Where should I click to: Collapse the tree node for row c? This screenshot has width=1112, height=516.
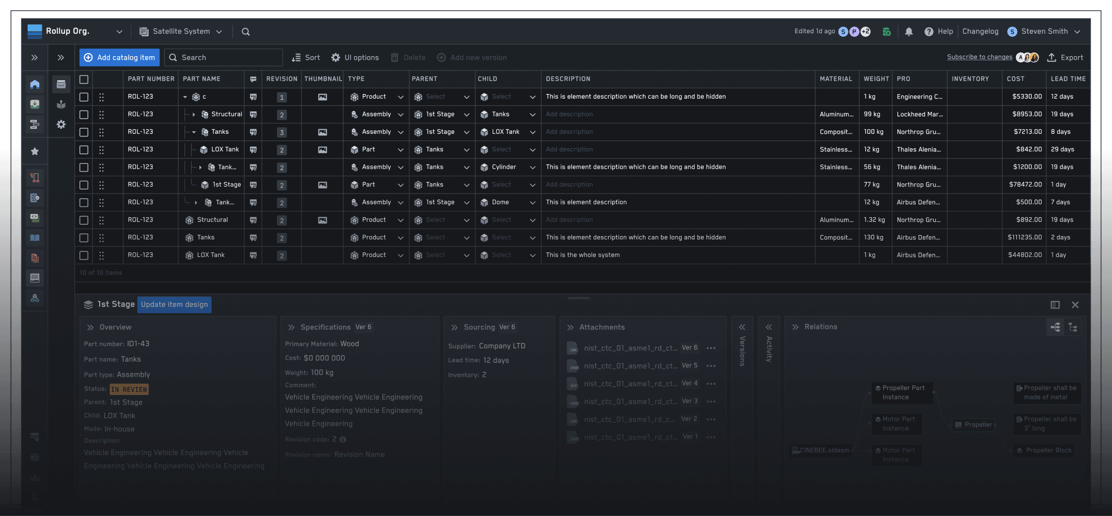pyautogui.click(x=185, y=97)
